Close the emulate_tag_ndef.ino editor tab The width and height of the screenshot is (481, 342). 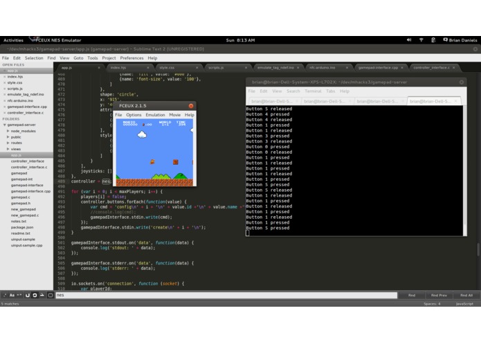[298, 68]
